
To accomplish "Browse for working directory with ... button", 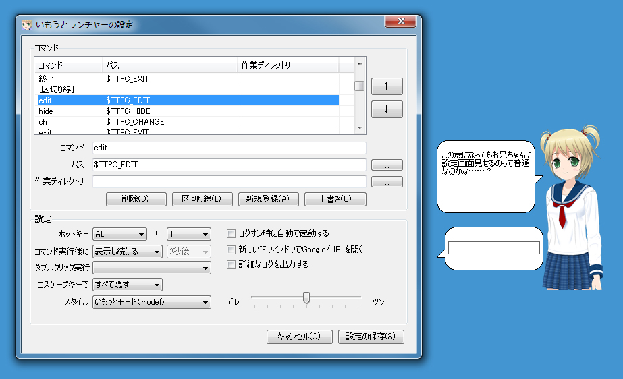I will coord(387,182).
